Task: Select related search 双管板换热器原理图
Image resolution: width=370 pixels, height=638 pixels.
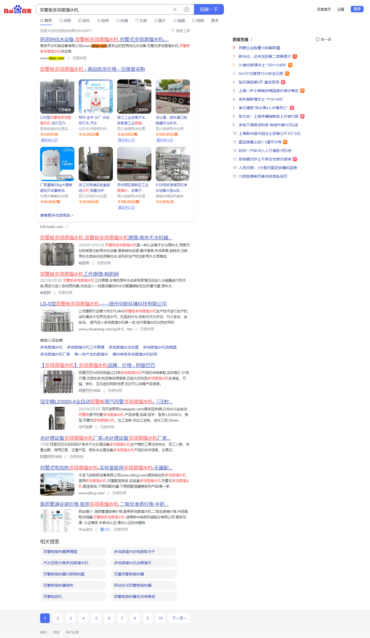Action: click(73, 552)
